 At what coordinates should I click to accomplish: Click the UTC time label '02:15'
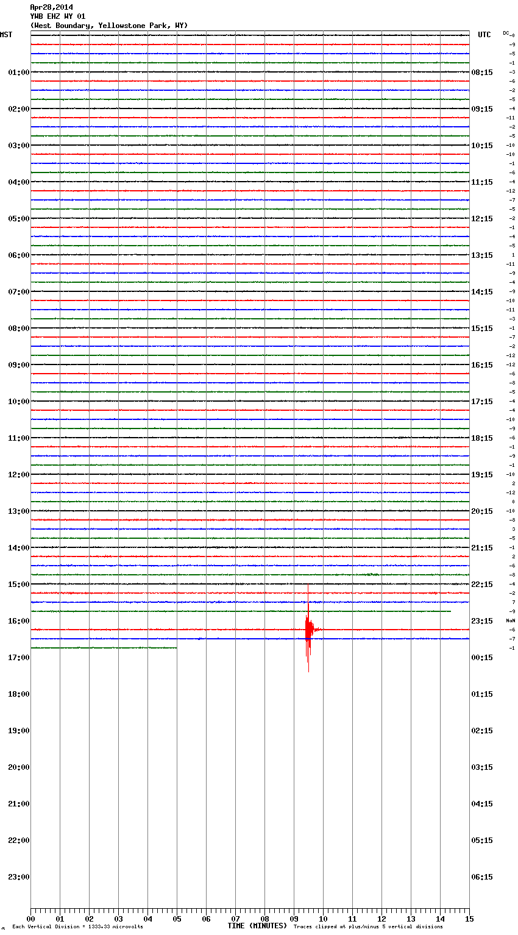pos(482,731)
